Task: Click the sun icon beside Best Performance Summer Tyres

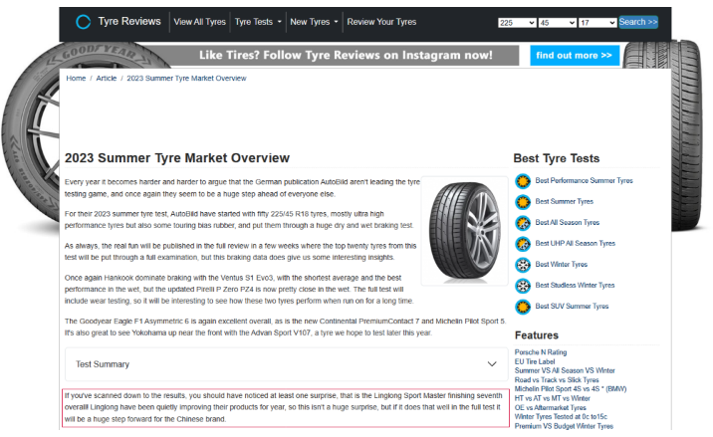Action: coord(523,181)
